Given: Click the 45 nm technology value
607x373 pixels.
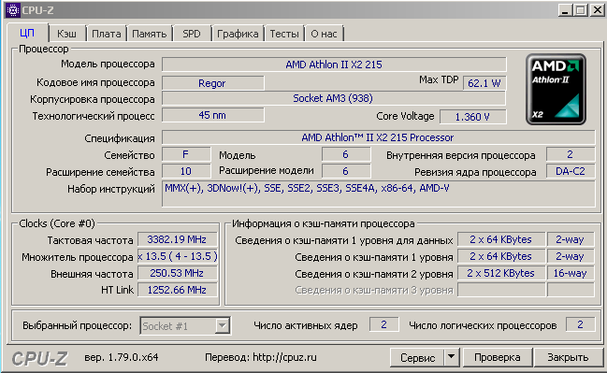Looking at the screenshot, I should 212,115.
